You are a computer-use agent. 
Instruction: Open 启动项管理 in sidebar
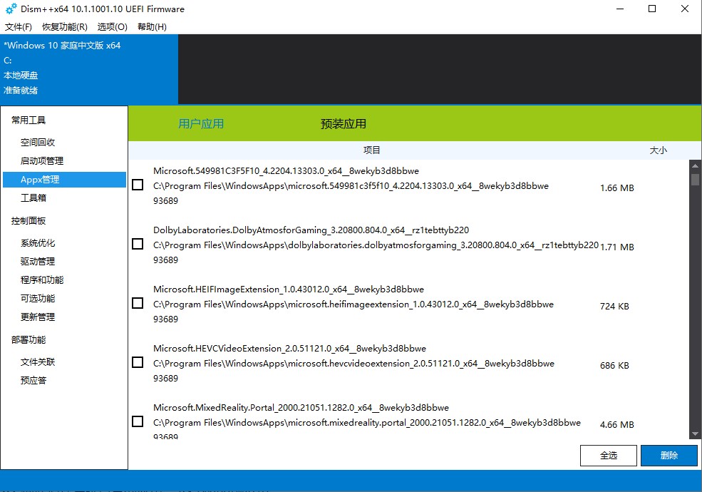pos(42,161)
